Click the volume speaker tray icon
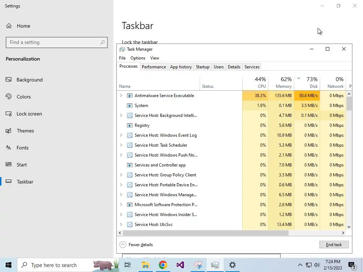Viewport: 363px width, 272px height. (317, 265)
